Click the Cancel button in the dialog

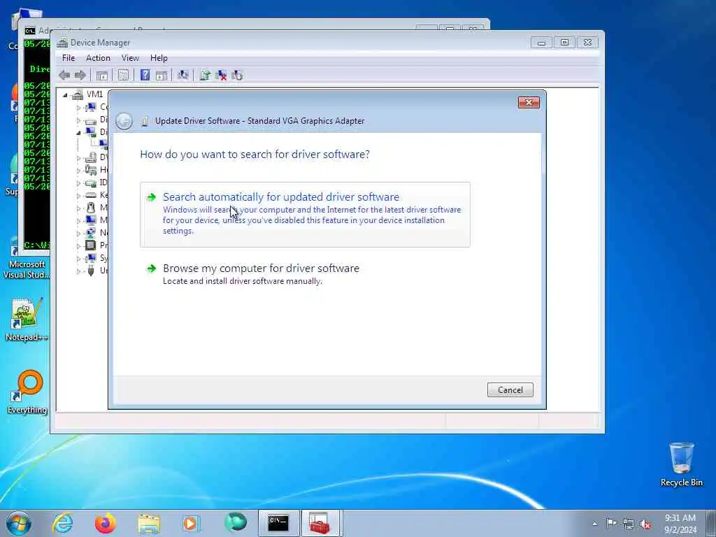[510, 390]
